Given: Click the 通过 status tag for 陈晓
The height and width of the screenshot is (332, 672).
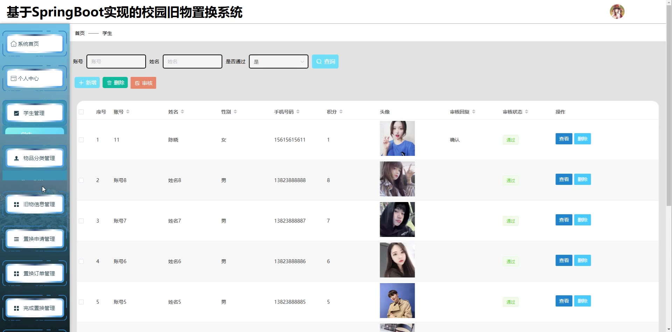Looking at the screenshot, I should (511, 140).
